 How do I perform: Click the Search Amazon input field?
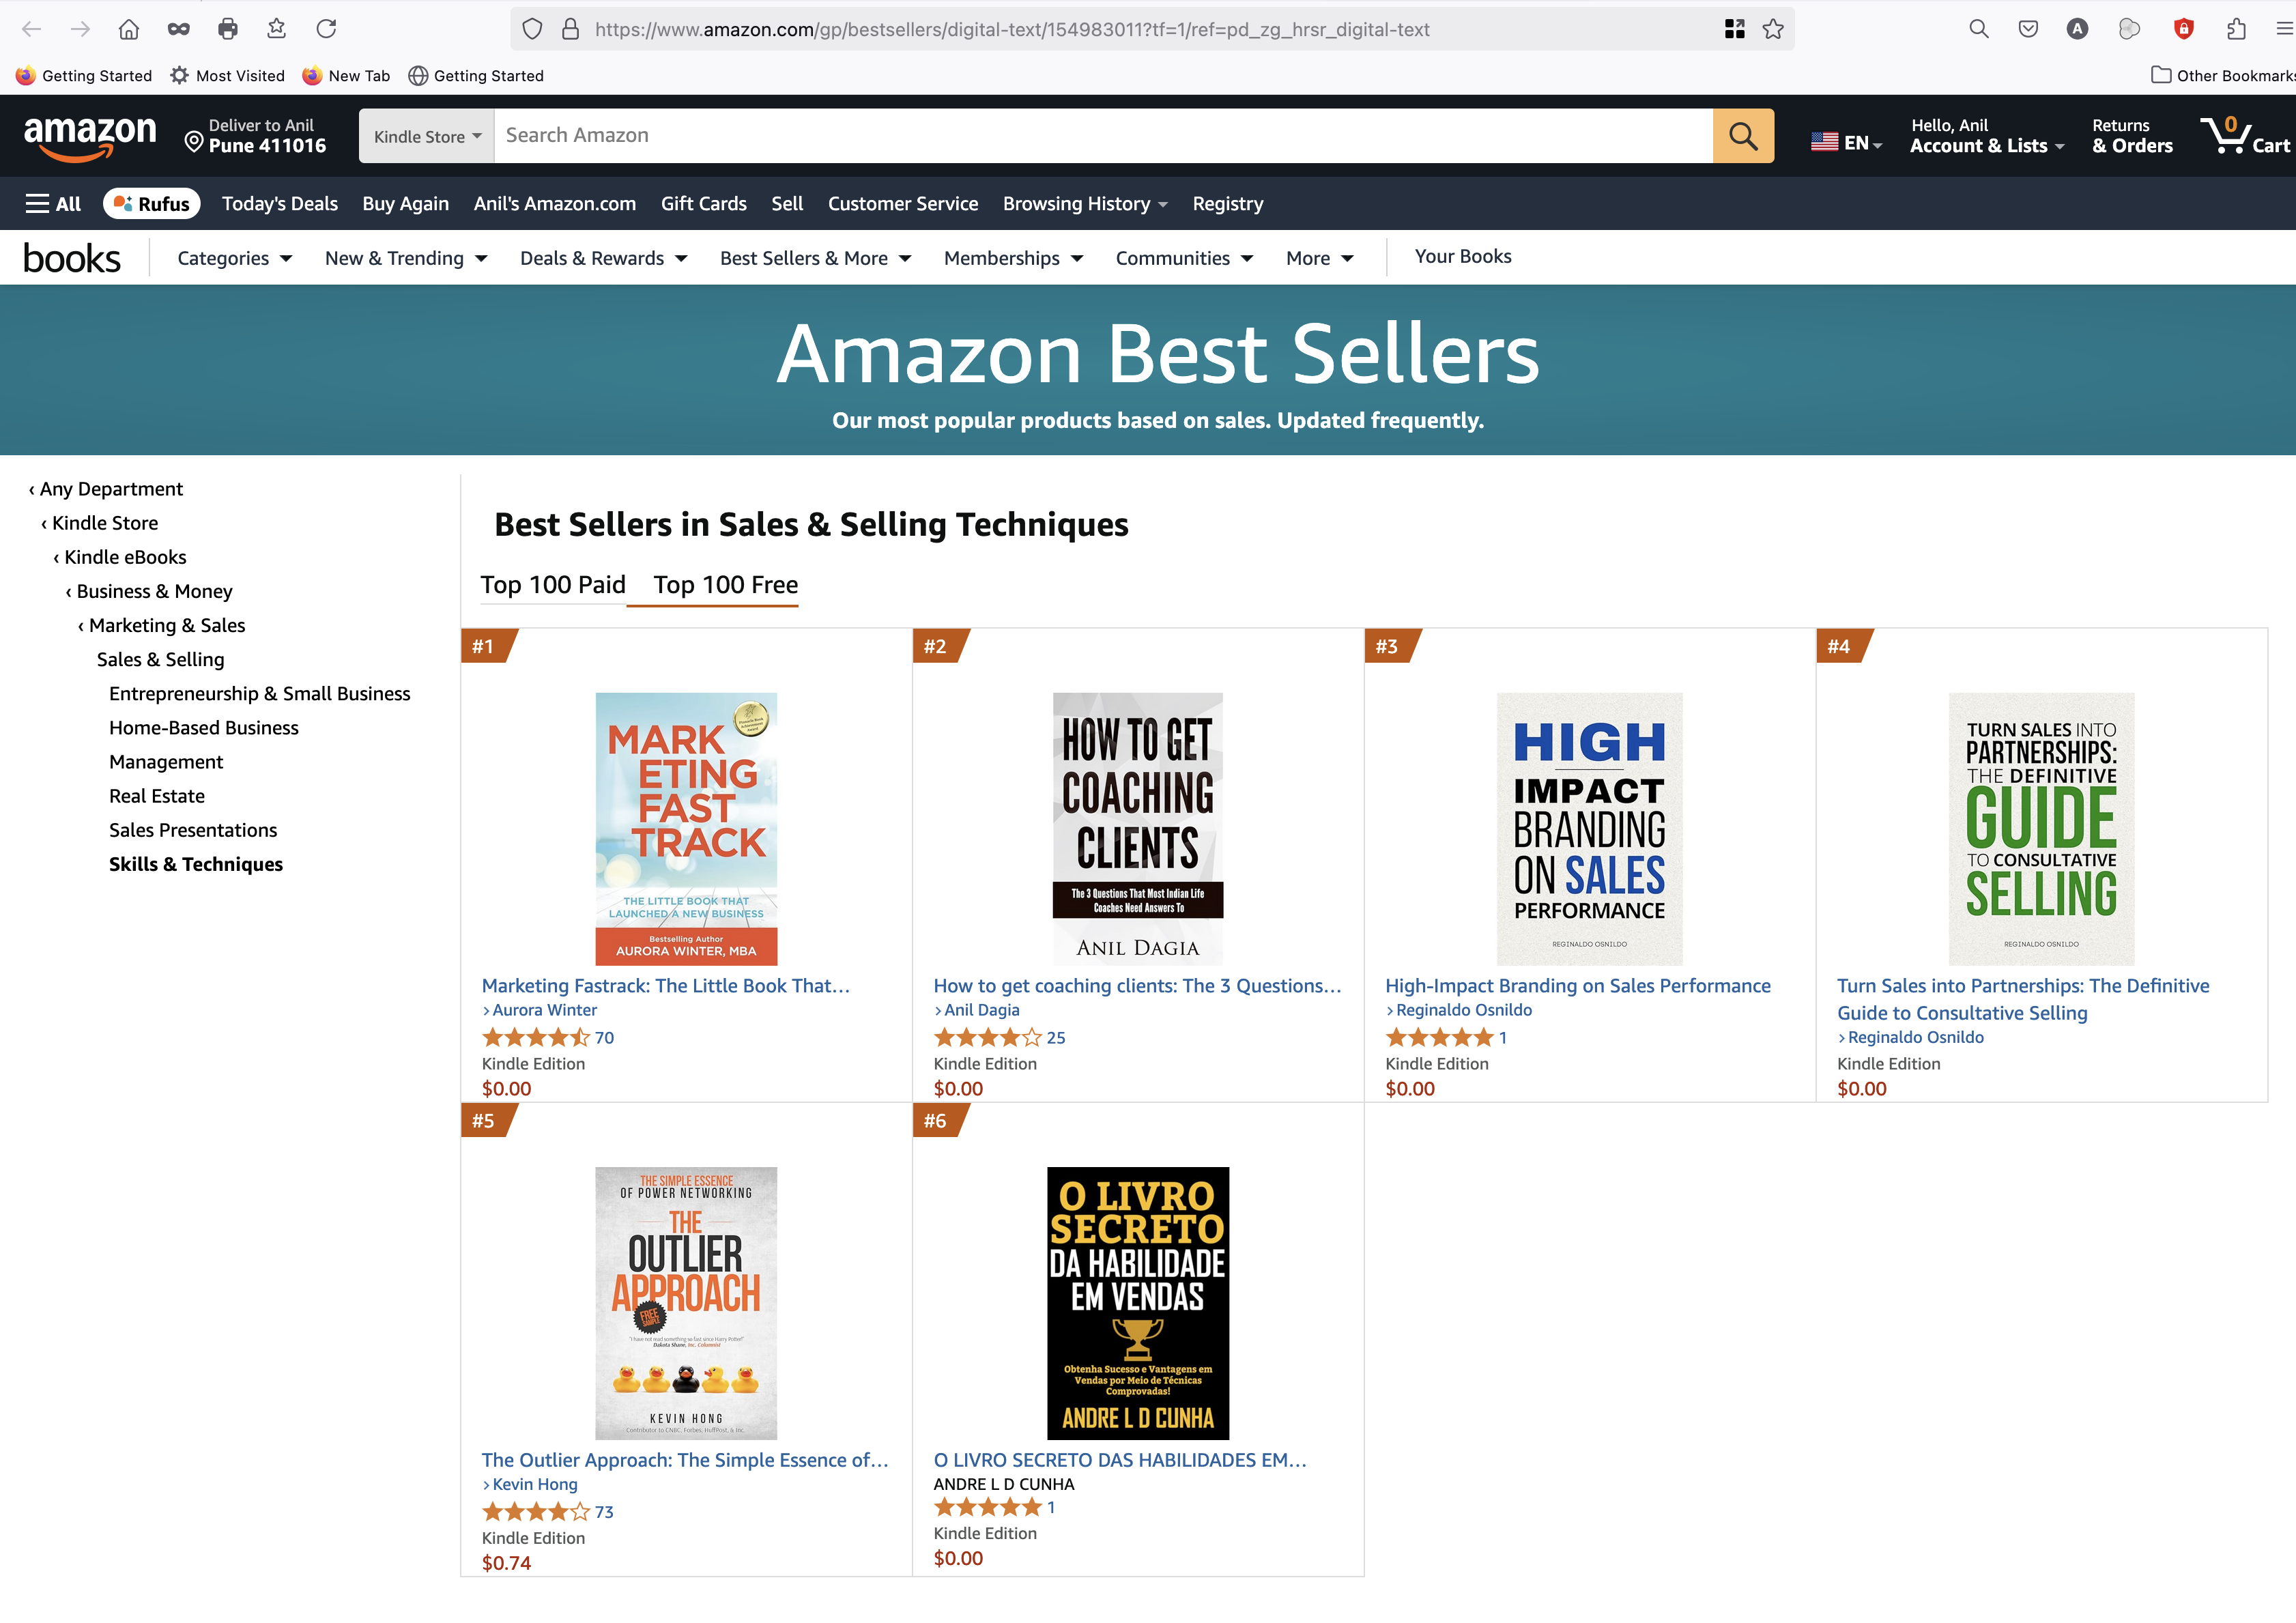tap(1100, 136)
